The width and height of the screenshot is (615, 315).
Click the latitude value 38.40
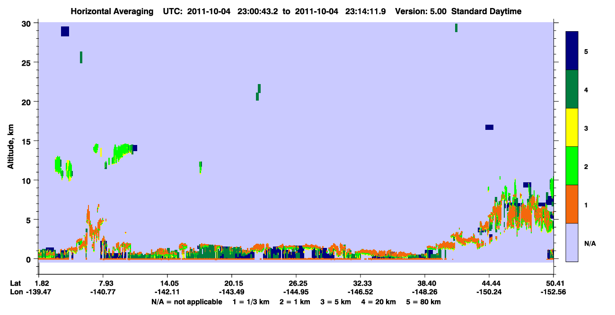425,283
